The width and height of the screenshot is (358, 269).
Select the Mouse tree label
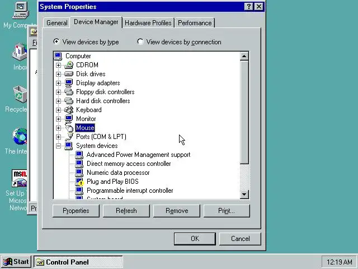[85, 128]
